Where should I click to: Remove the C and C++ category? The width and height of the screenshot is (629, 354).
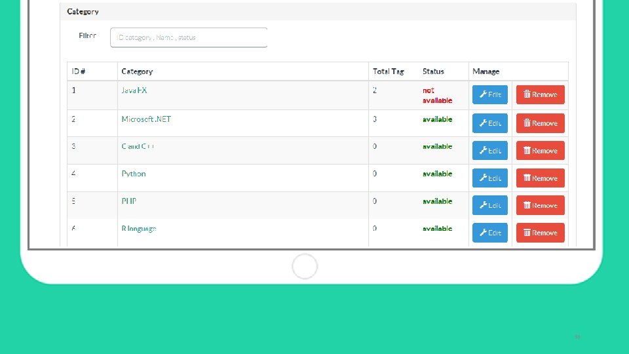pyautogui.click(x=541, y=151)
